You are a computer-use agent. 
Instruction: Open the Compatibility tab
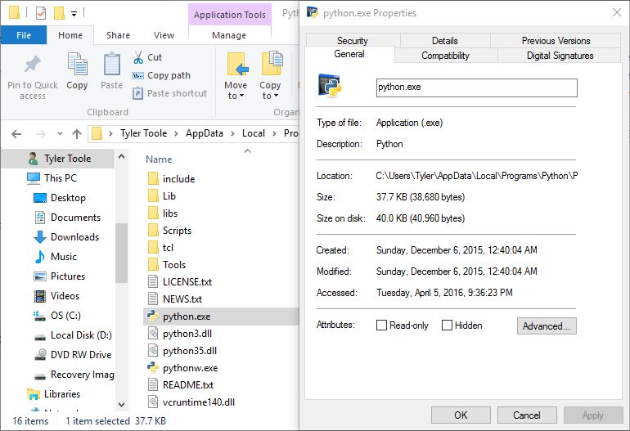(445, 56)
